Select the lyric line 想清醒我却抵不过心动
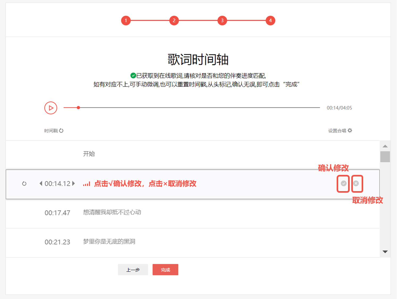 pos(112,212)
